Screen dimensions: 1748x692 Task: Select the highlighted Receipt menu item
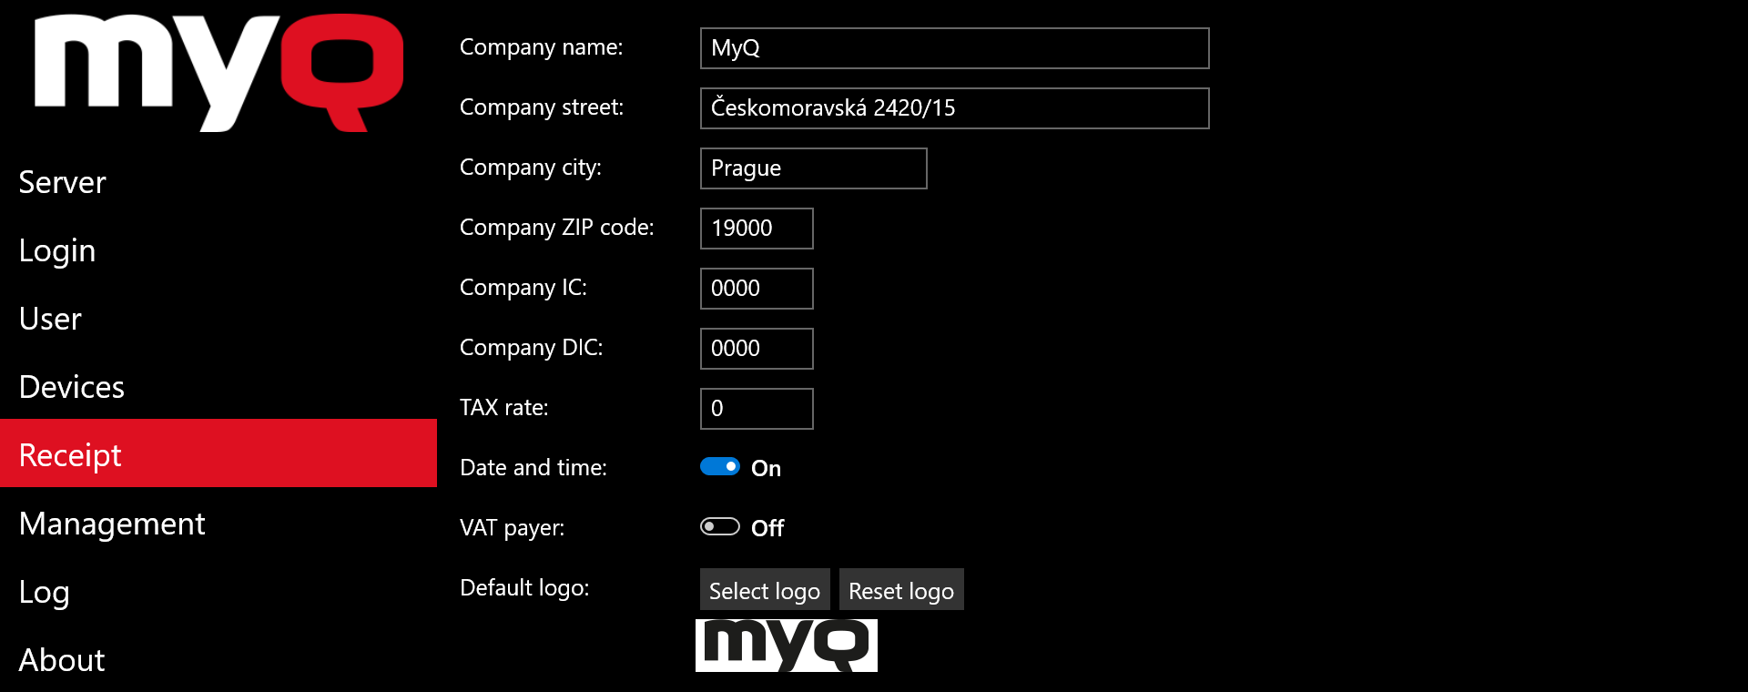click(x=70, y=454)
